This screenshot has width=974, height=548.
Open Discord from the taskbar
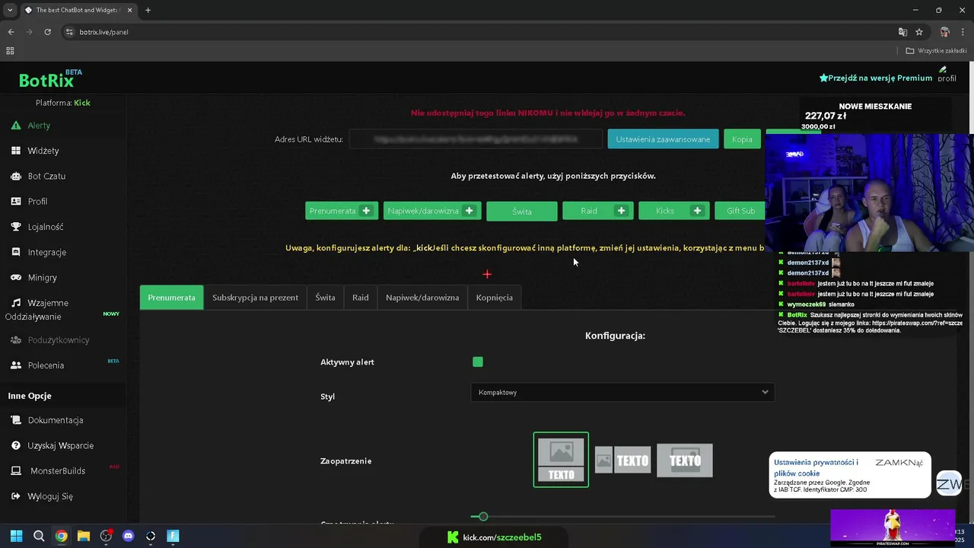(x=128, y=536)
